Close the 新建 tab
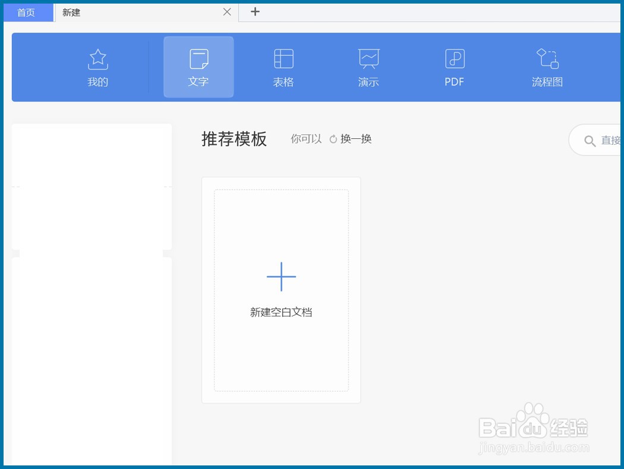Image resolution: width=624 pixels, height=469 pixels. pyautogui.click(x=226, y=12)
